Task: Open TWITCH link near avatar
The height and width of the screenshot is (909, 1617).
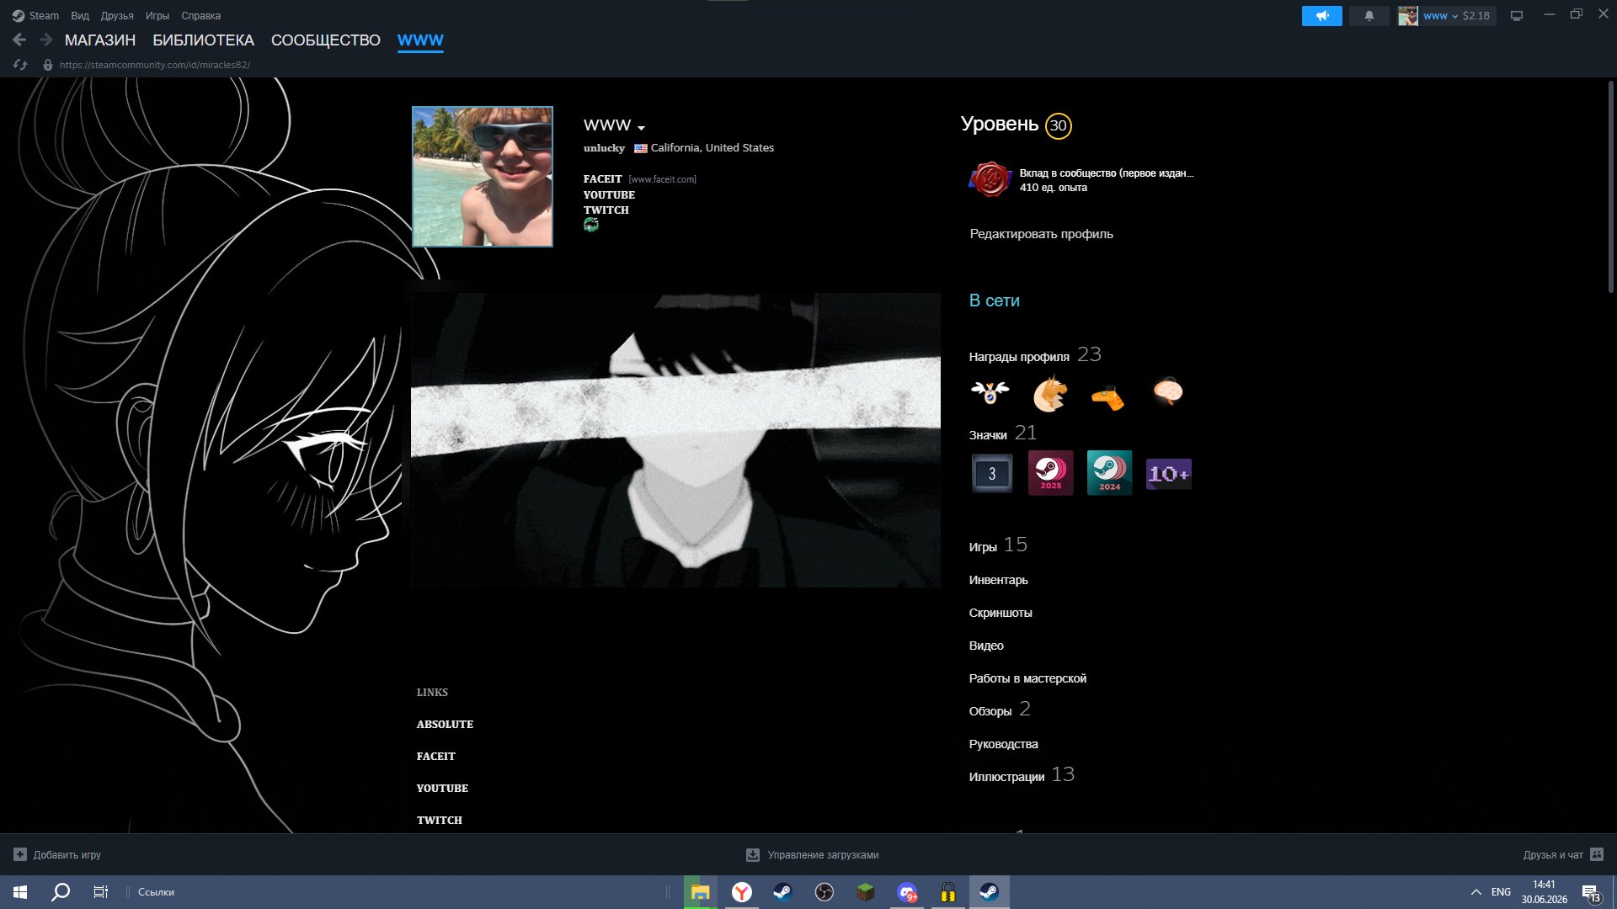Action: pyautogui.click(x=606, y=210)
